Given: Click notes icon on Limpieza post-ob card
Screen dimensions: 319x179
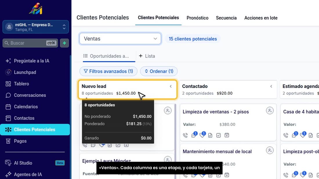Looking at the screenshot, I should pos(311,175).
